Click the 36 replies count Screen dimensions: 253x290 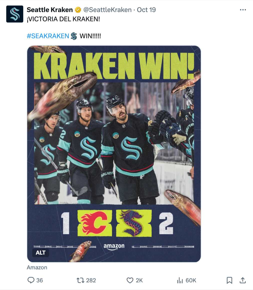point(40,280)
